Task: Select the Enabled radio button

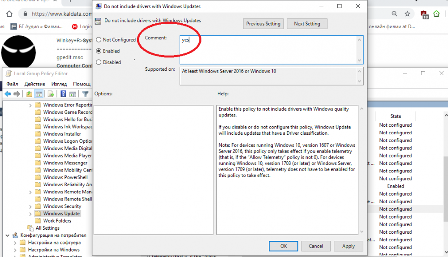Action: click(x=99, y=51)
